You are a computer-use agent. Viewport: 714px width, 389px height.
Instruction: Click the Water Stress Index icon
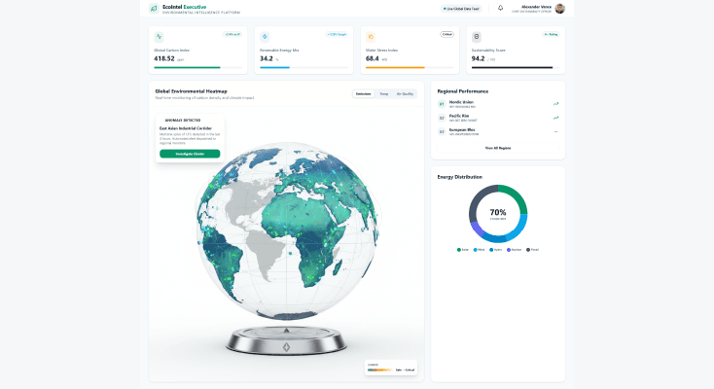click(371, 36)
